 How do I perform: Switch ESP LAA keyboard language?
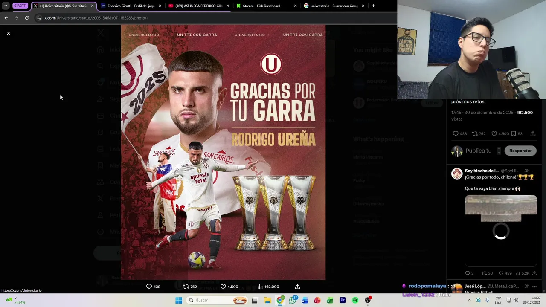click(x=498, y=300)
